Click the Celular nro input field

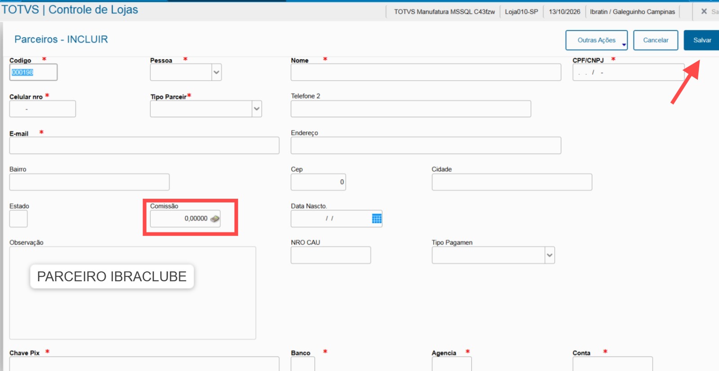pyautogui.click(x=43, y=109)
